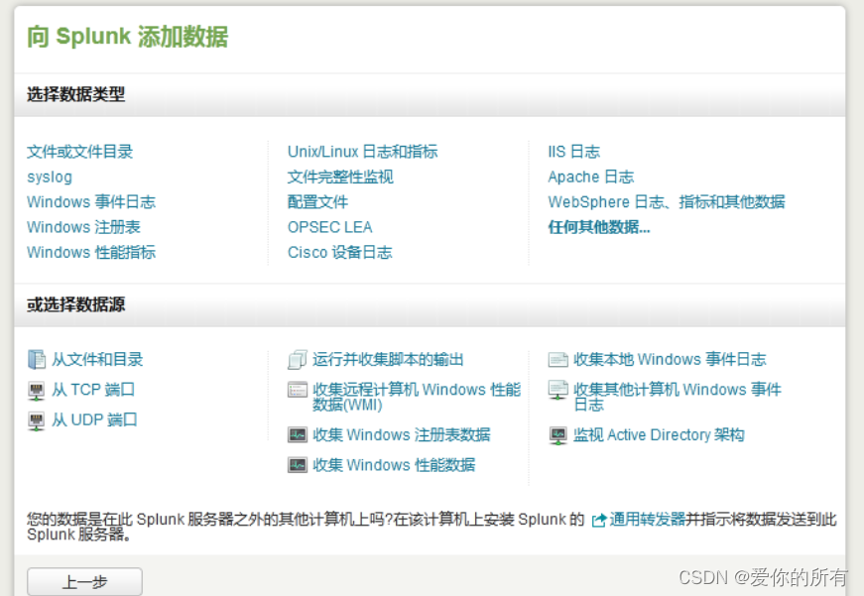Click the Windows registry data collection icon
Viewport: 864px width, 596px height.
coord(298,436)
